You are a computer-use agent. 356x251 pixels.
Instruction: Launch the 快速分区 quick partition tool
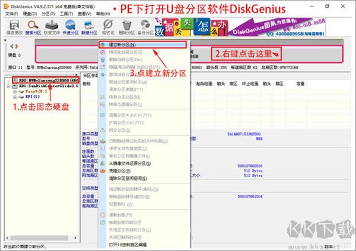(x=71, y=27)
